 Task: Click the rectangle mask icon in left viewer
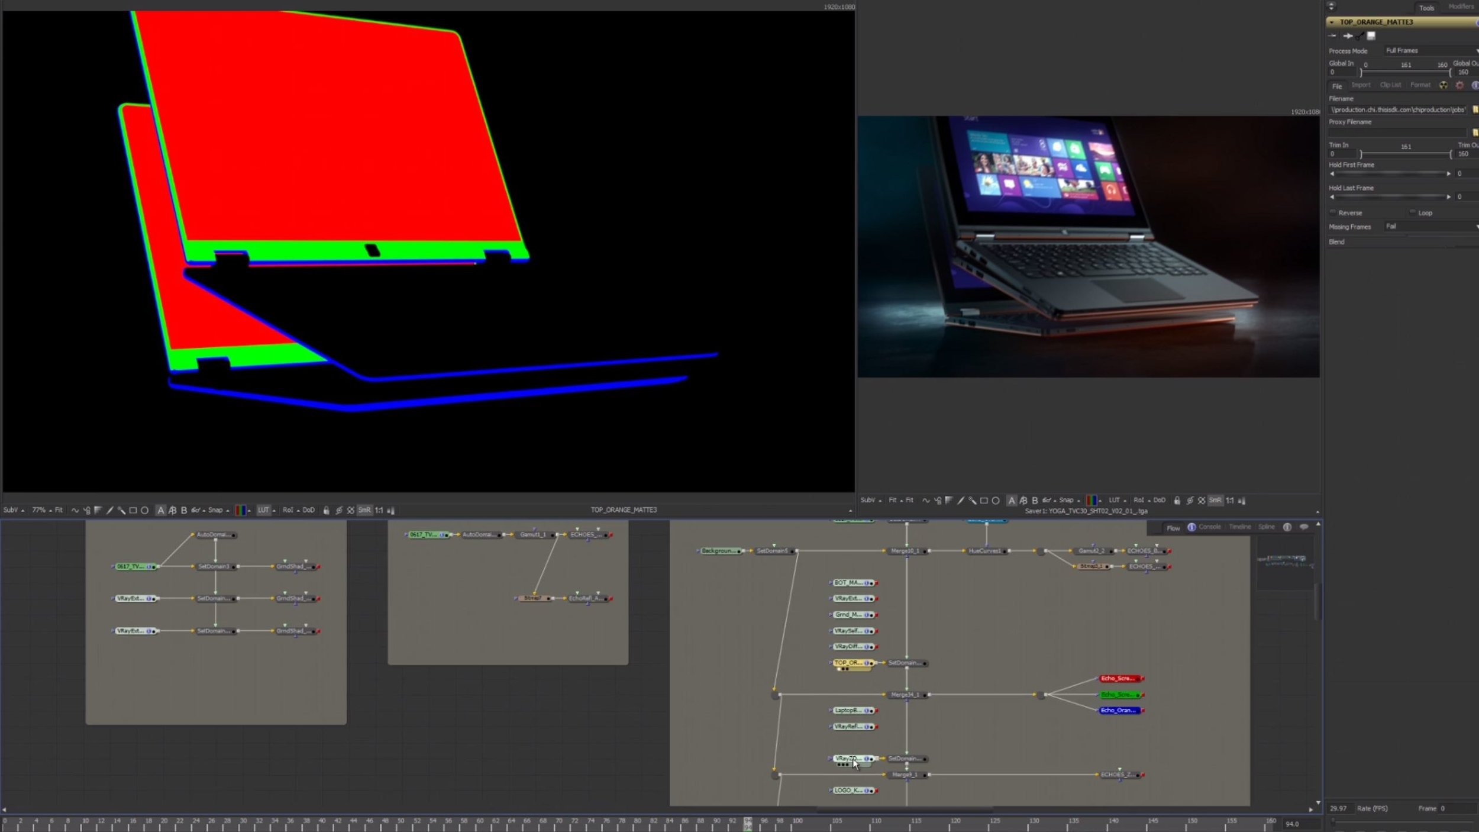tap(133, 510)
